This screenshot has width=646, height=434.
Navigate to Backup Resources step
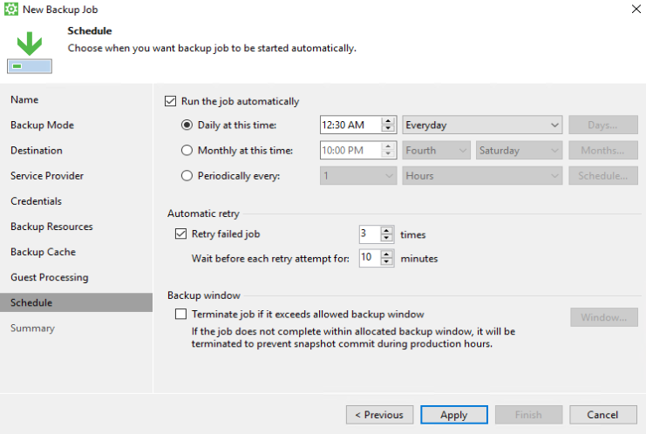pyautogui.click(x=51, y=227)
